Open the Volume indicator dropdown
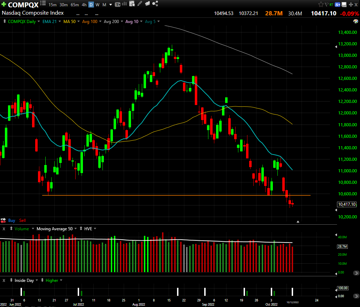 pos(33,229)
